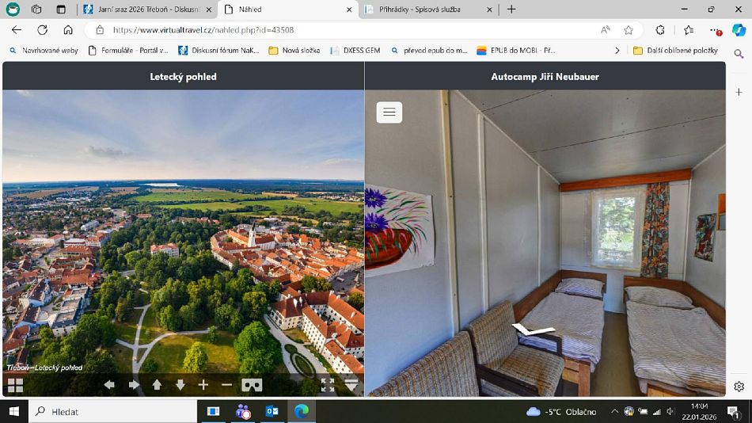
Task: Open thumbnails grid in aerial panorama
Action: (15, 385)
